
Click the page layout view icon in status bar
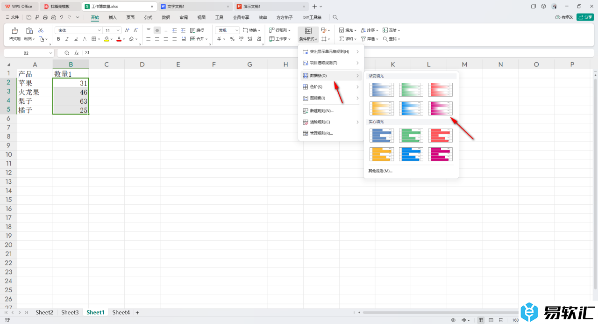tap(492, 320)
